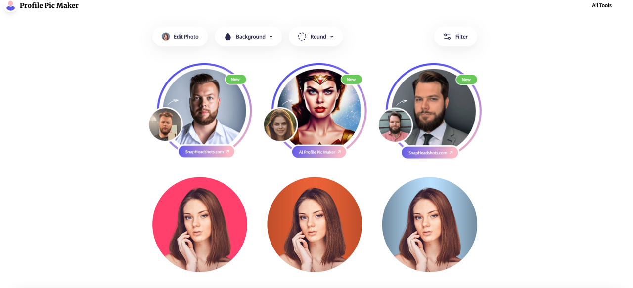Open the Filter options button
The width and height of the screenshot is (633, 288).
[455, 37]
